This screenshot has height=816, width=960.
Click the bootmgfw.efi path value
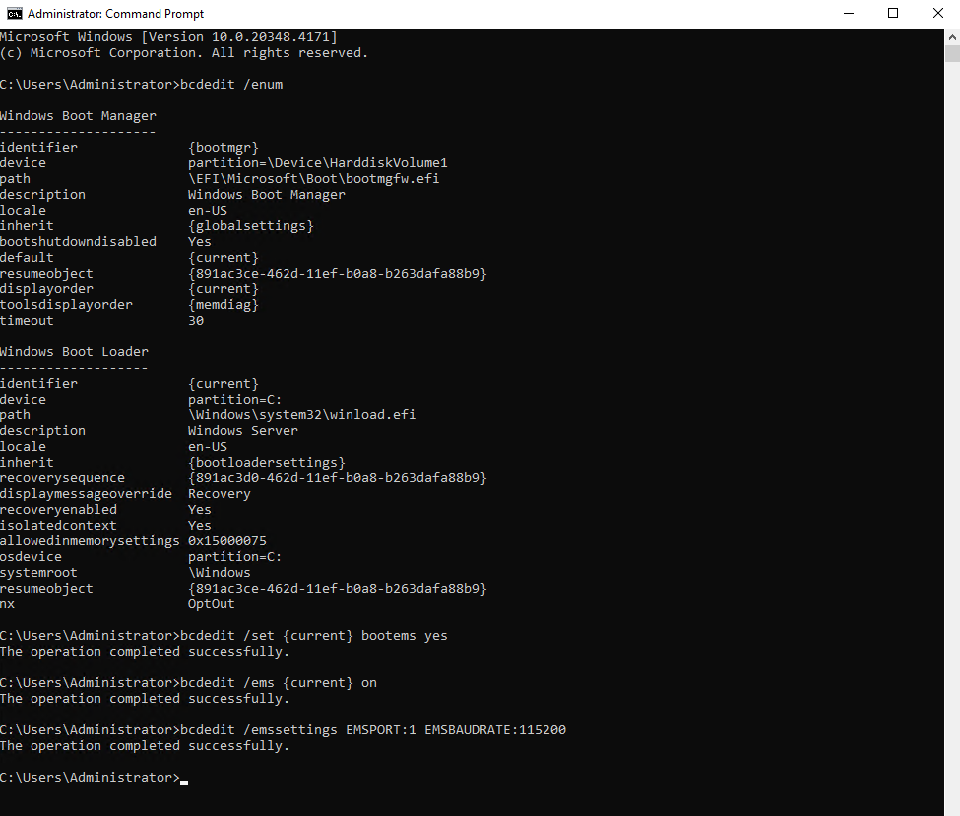point(313,179)
